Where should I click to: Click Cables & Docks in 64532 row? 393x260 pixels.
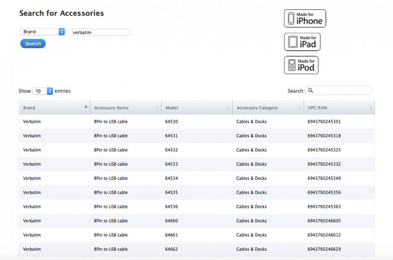tap(252, 150)
